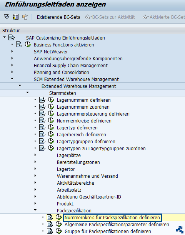185x235 pixels.
Task: Expand Anwendungsübergreifende Komponenten node
Action: tap(12, 58)
